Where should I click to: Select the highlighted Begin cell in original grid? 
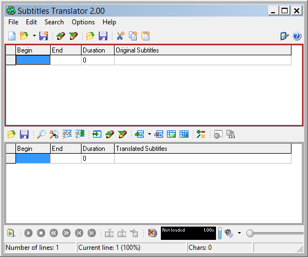click(x=33, y=60)
